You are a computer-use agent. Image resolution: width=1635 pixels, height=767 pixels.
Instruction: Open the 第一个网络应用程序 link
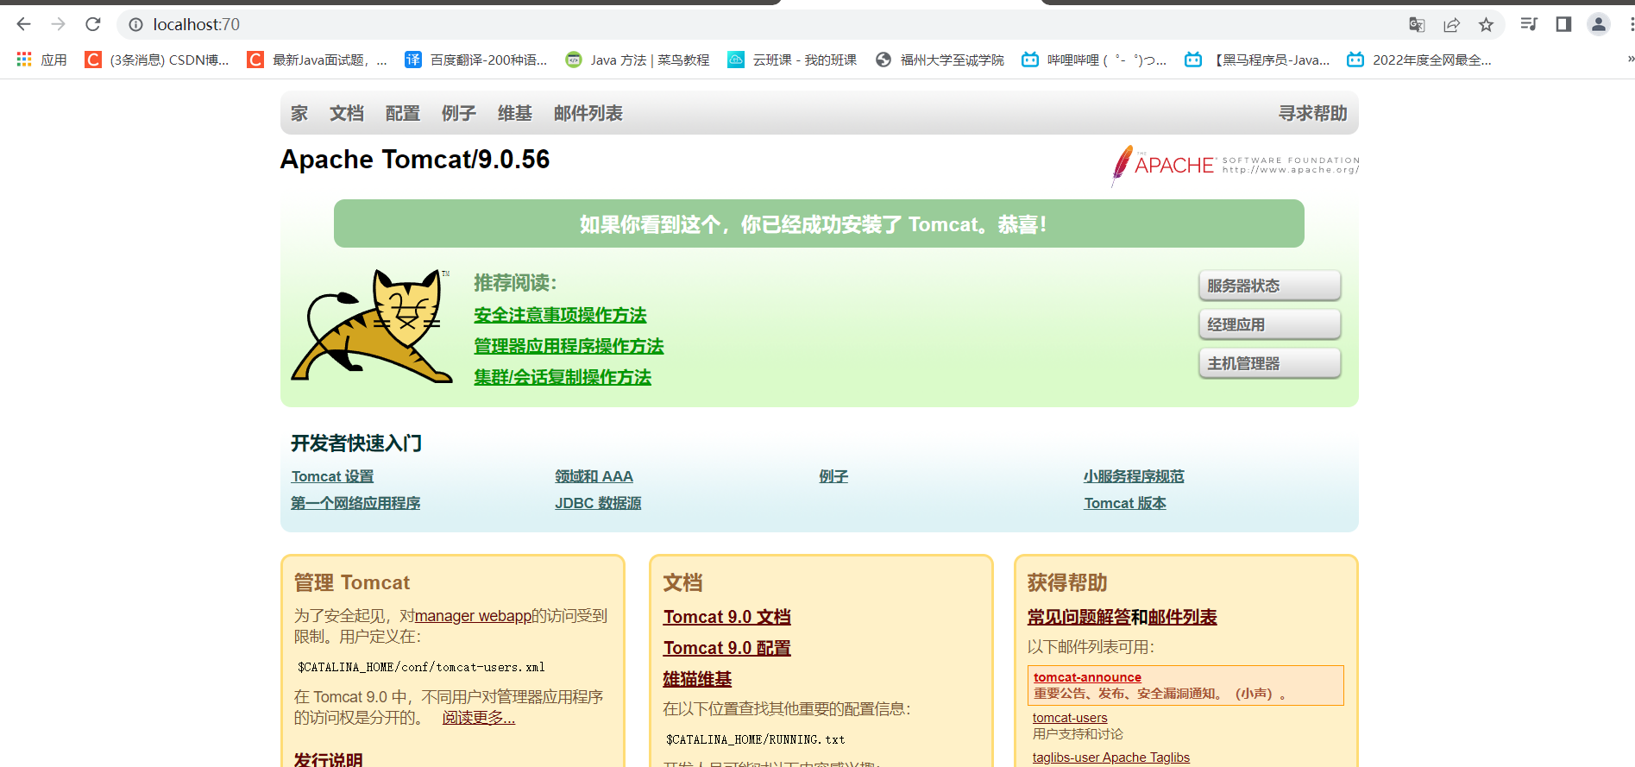pos(355,503)
